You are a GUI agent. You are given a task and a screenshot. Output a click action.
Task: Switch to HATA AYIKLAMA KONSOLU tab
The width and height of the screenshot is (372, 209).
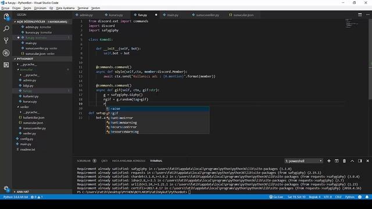(x=128, y=161)
